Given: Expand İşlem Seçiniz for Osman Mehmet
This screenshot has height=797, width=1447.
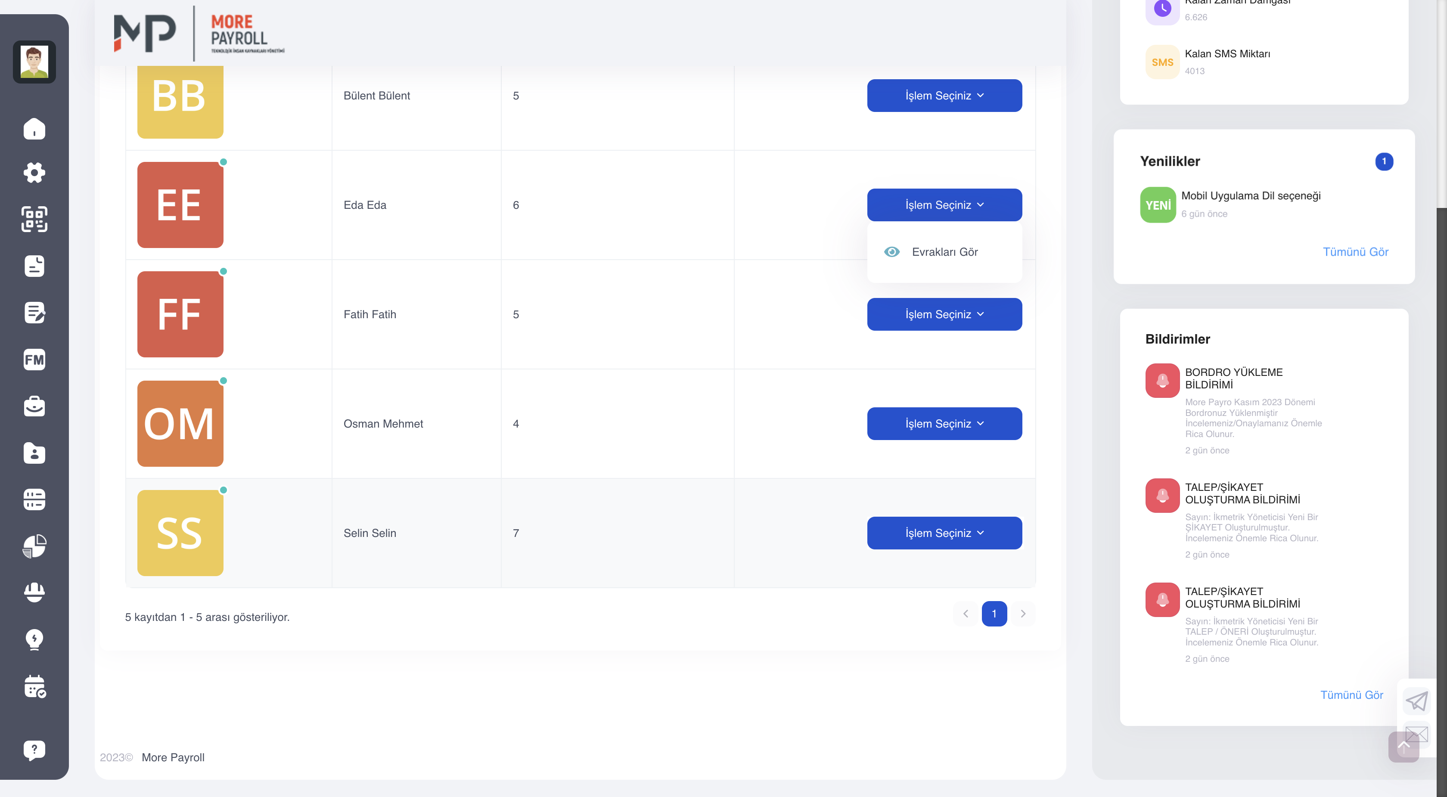Looking at the screenshot, I should 944,424.
